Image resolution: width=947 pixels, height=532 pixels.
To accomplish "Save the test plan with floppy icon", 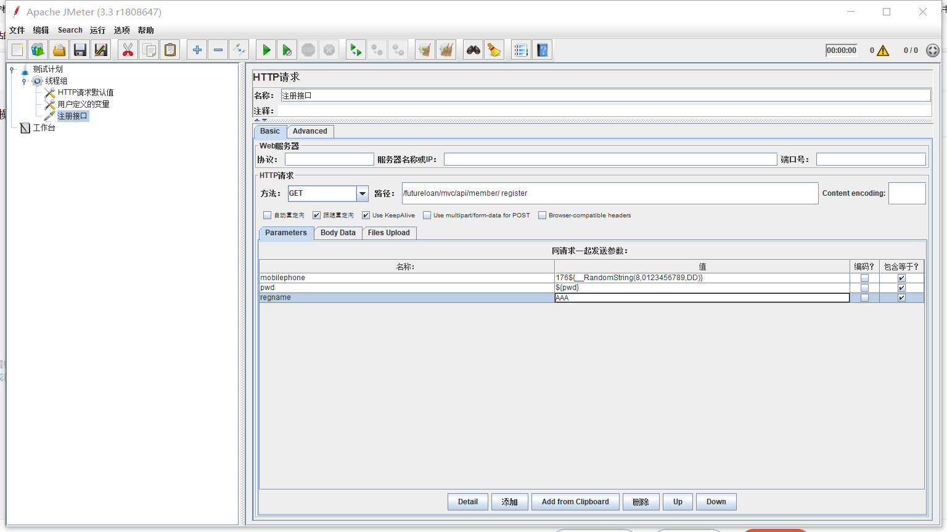I will coord(80,50).
